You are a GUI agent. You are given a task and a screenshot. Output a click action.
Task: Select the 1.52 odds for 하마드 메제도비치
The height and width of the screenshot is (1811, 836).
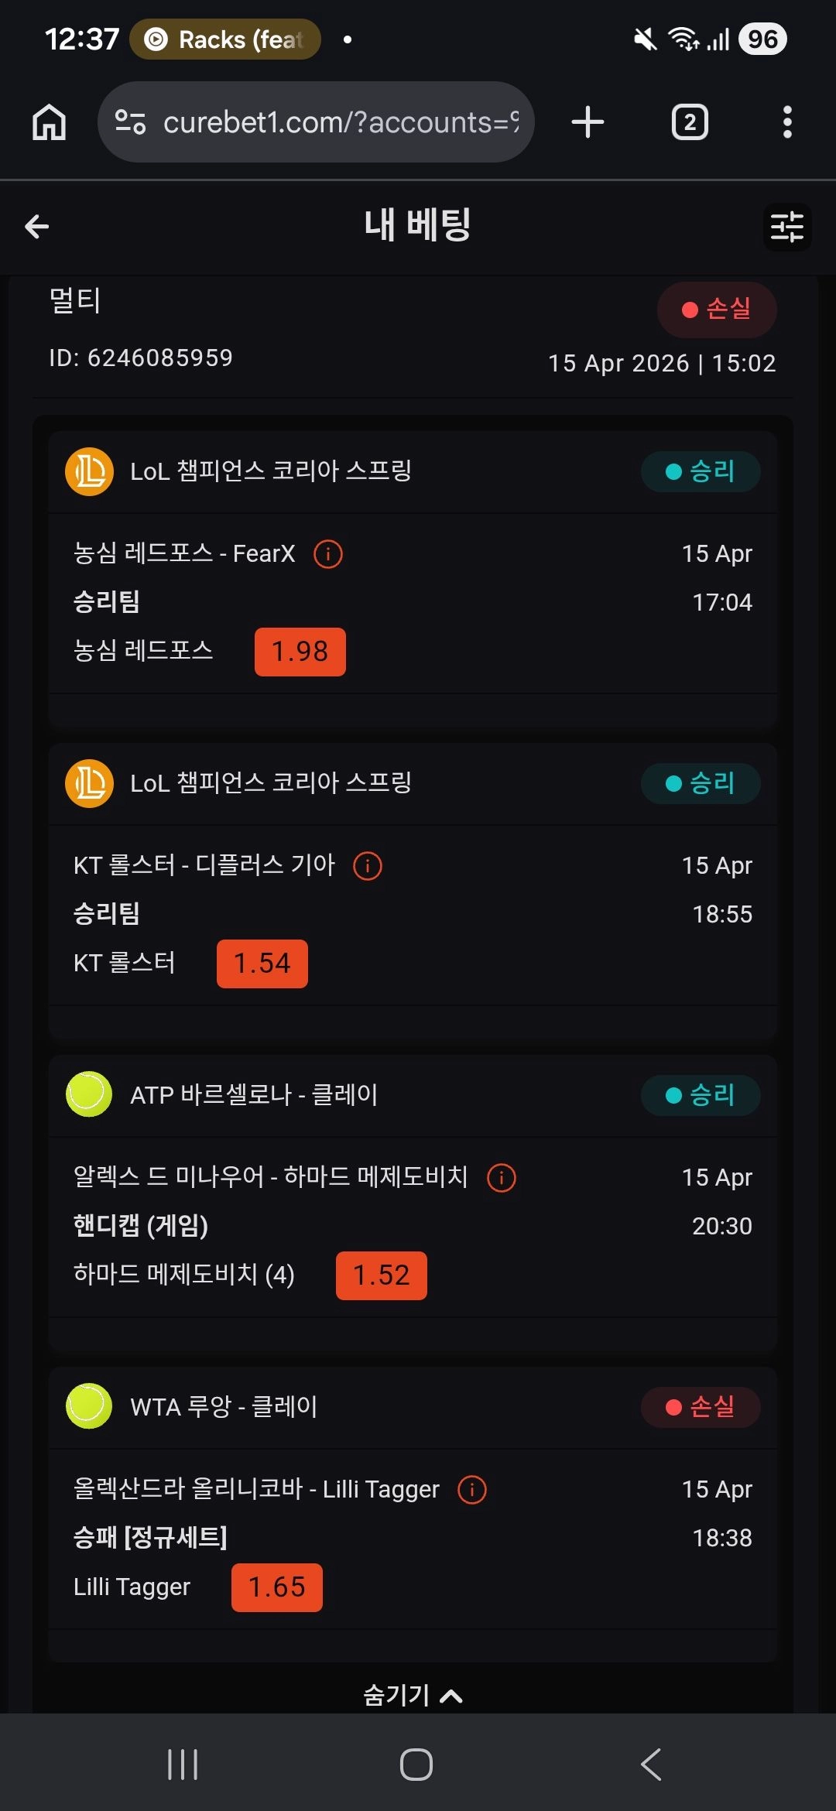[x=382, y=1275]
